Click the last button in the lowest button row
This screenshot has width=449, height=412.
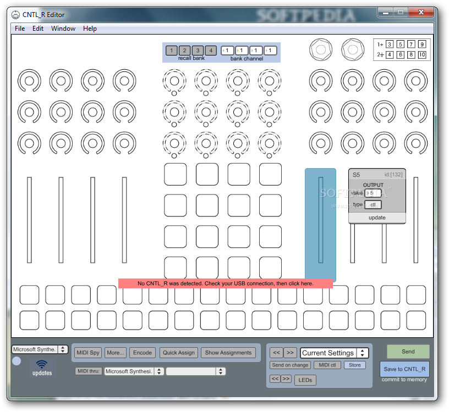point(416,320)
